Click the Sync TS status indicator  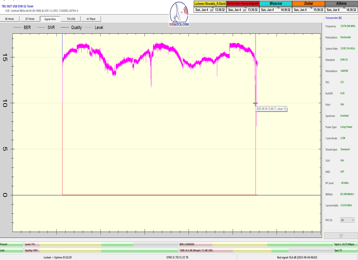pos(345,250)
